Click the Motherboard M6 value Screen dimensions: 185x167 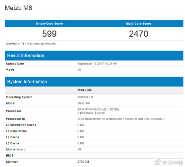point(80,149)
